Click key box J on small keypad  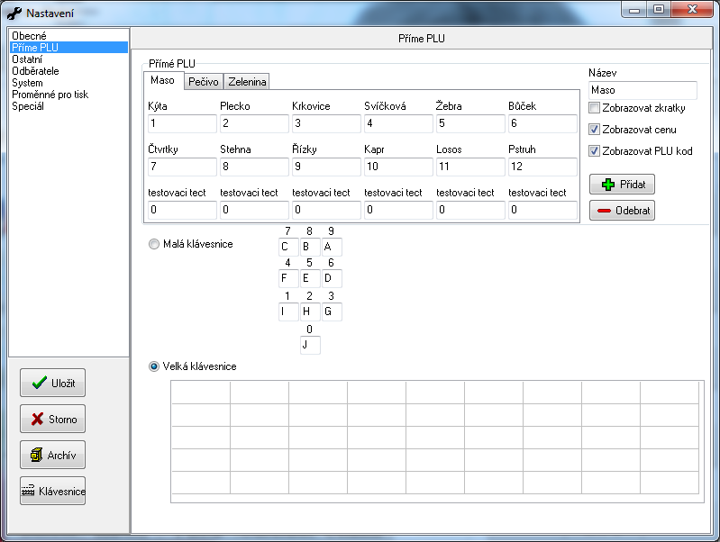pyautogui.click(x=310, y=345)
